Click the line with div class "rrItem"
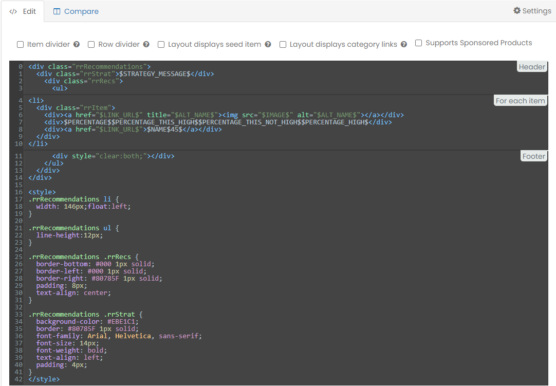 [x=76, y=107]
